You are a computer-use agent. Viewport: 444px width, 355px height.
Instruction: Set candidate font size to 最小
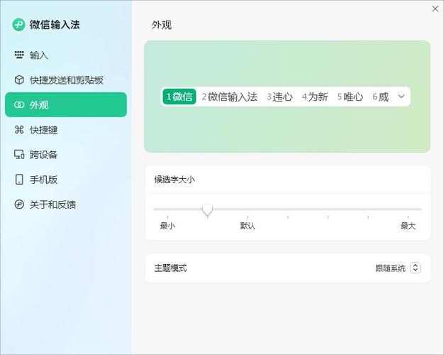tap(167, 226)
